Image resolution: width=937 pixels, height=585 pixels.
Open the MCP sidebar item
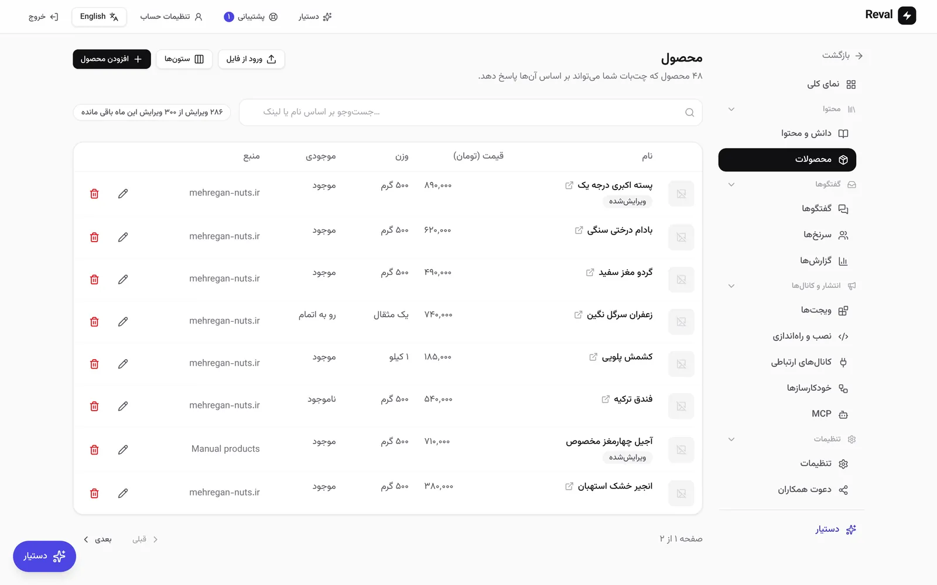pyautogui.click(x=830, y=414)
